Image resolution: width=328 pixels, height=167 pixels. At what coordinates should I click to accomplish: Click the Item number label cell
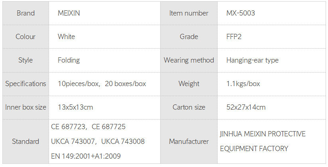click(x=189, y=13)
